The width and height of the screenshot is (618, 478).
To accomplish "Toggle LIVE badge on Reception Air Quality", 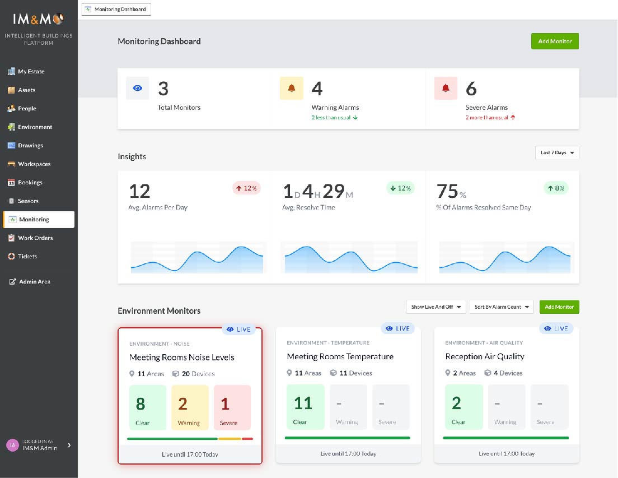I will [556, 328].
